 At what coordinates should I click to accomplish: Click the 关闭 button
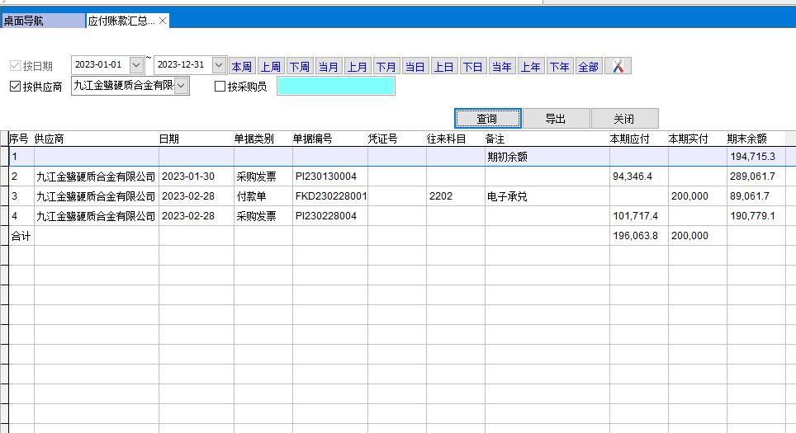[624, 119]
